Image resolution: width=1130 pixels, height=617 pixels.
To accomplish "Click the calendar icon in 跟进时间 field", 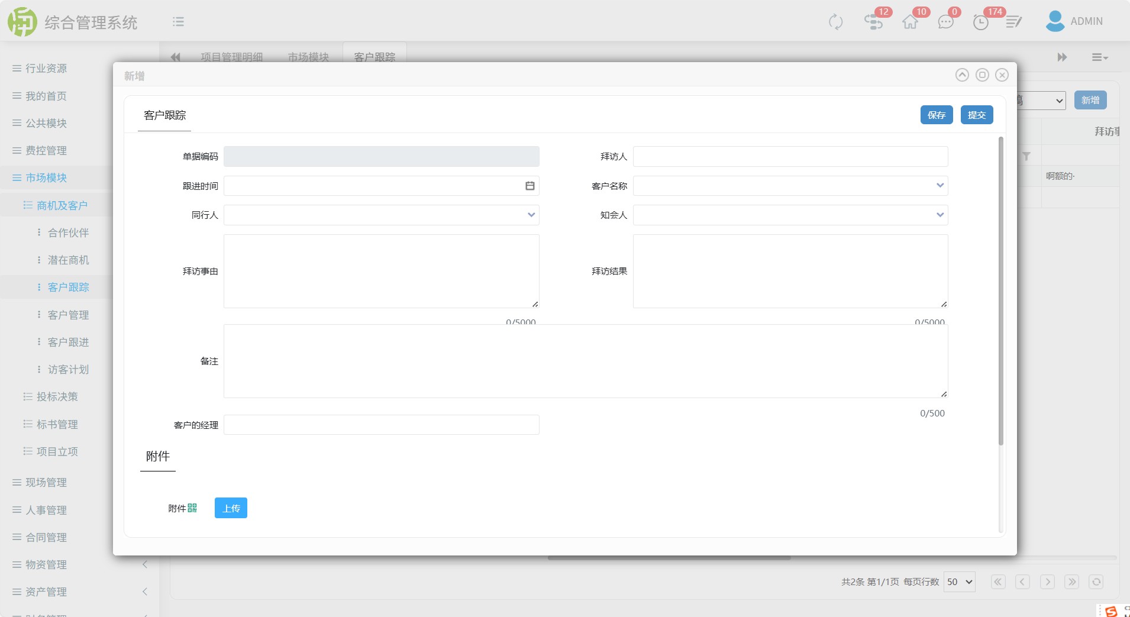I will pos(530,186).
